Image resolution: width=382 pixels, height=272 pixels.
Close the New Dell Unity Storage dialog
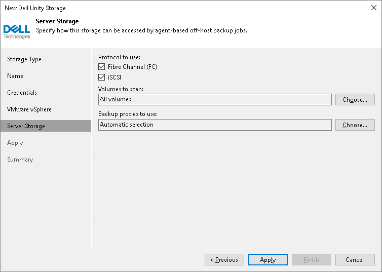[374, 8]
